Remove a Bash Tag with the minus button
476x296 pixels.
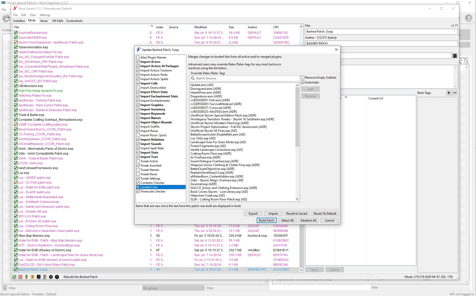(x=455, y=93)
